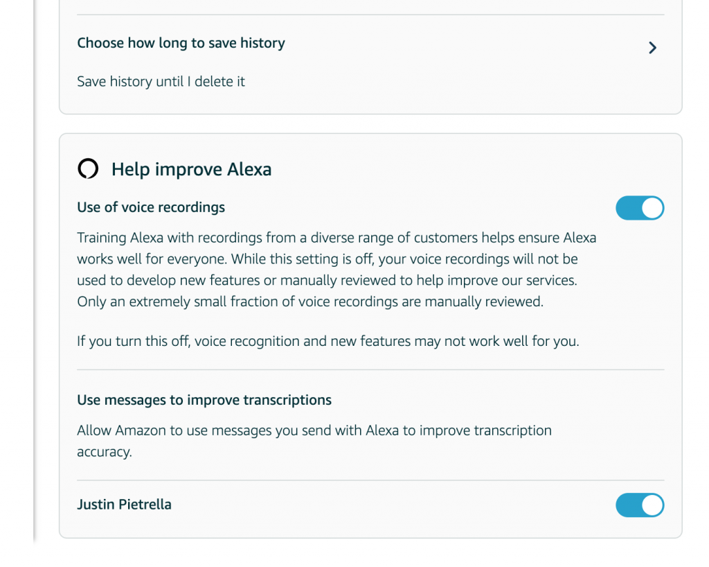Click the Alexa ring logo icon
This screenshot has height=567, width=709.
88,169
